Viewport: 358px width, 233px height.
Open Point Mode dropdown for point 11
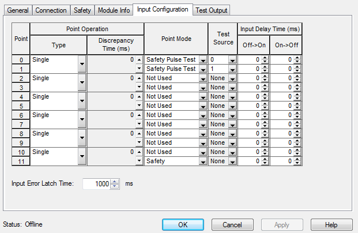203,161
